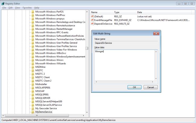The height and width of the screenshot is (123, 196).
Task: Click Value data scroll down arrow
Action: click(156, 78)
